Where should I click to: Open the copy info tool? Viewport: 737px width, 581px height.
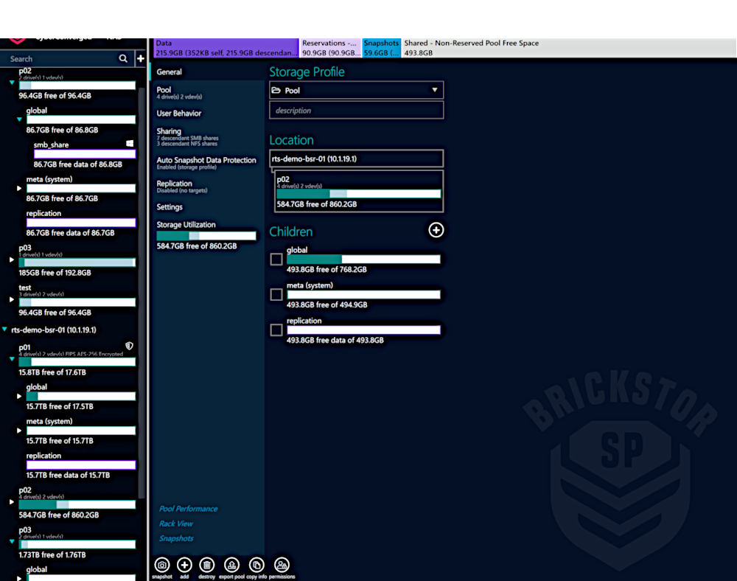pos(256,565)
